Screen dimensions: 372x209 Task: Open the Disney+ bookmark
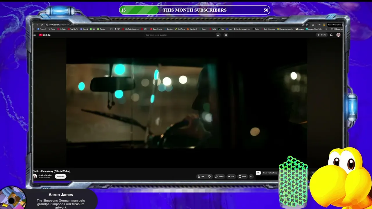(203, 29)
